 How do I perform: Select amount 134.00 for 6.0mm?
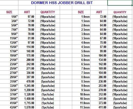point(99,60)
